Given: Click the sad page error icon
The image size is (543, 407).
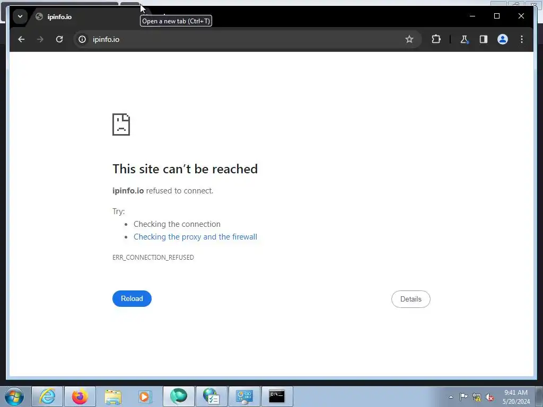Looking at the screenshot, I should pyautogui.click(x=121, y=124).
